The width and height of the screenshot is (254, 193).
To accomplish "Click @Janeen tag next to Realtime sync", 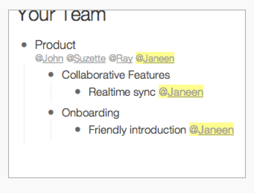I will click(181, 91).
